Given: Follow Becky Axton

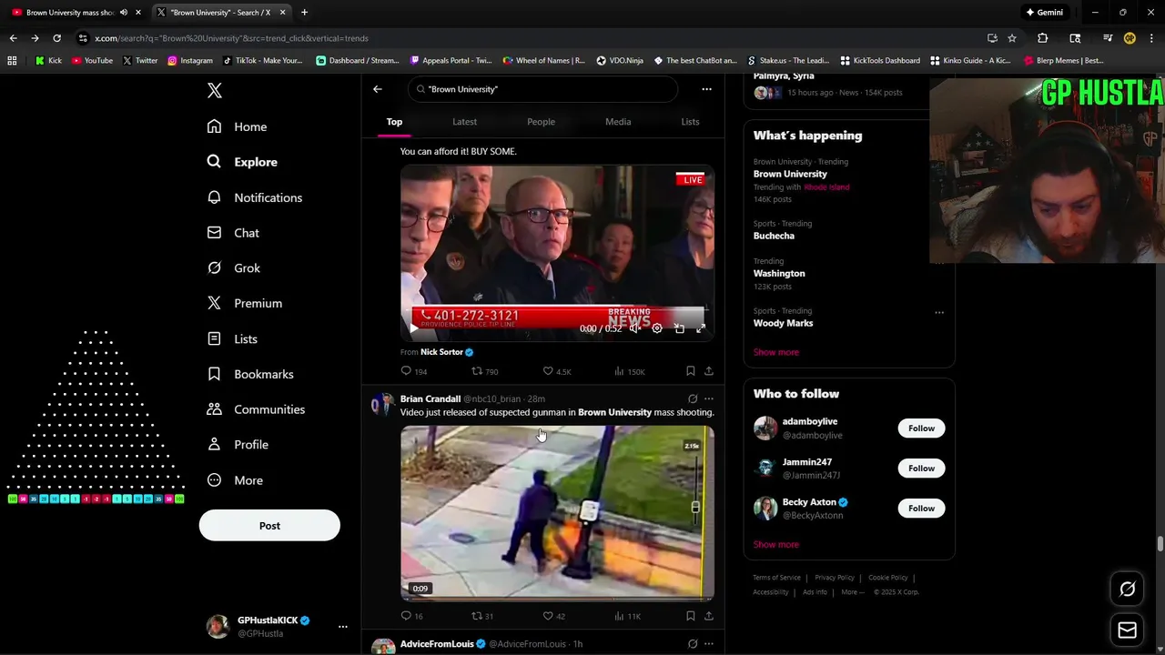Looking at the screenshot, I should click(921, 509).
